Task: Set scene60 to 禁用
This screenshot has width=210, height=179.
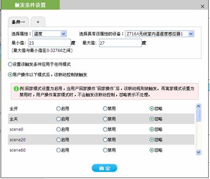Action: 105,150
